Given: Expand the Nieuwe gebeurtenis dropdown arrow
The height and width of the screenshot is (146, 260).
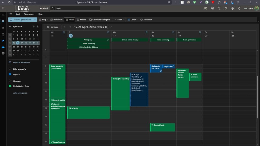Looking at the screenshot, I should 35,20.
